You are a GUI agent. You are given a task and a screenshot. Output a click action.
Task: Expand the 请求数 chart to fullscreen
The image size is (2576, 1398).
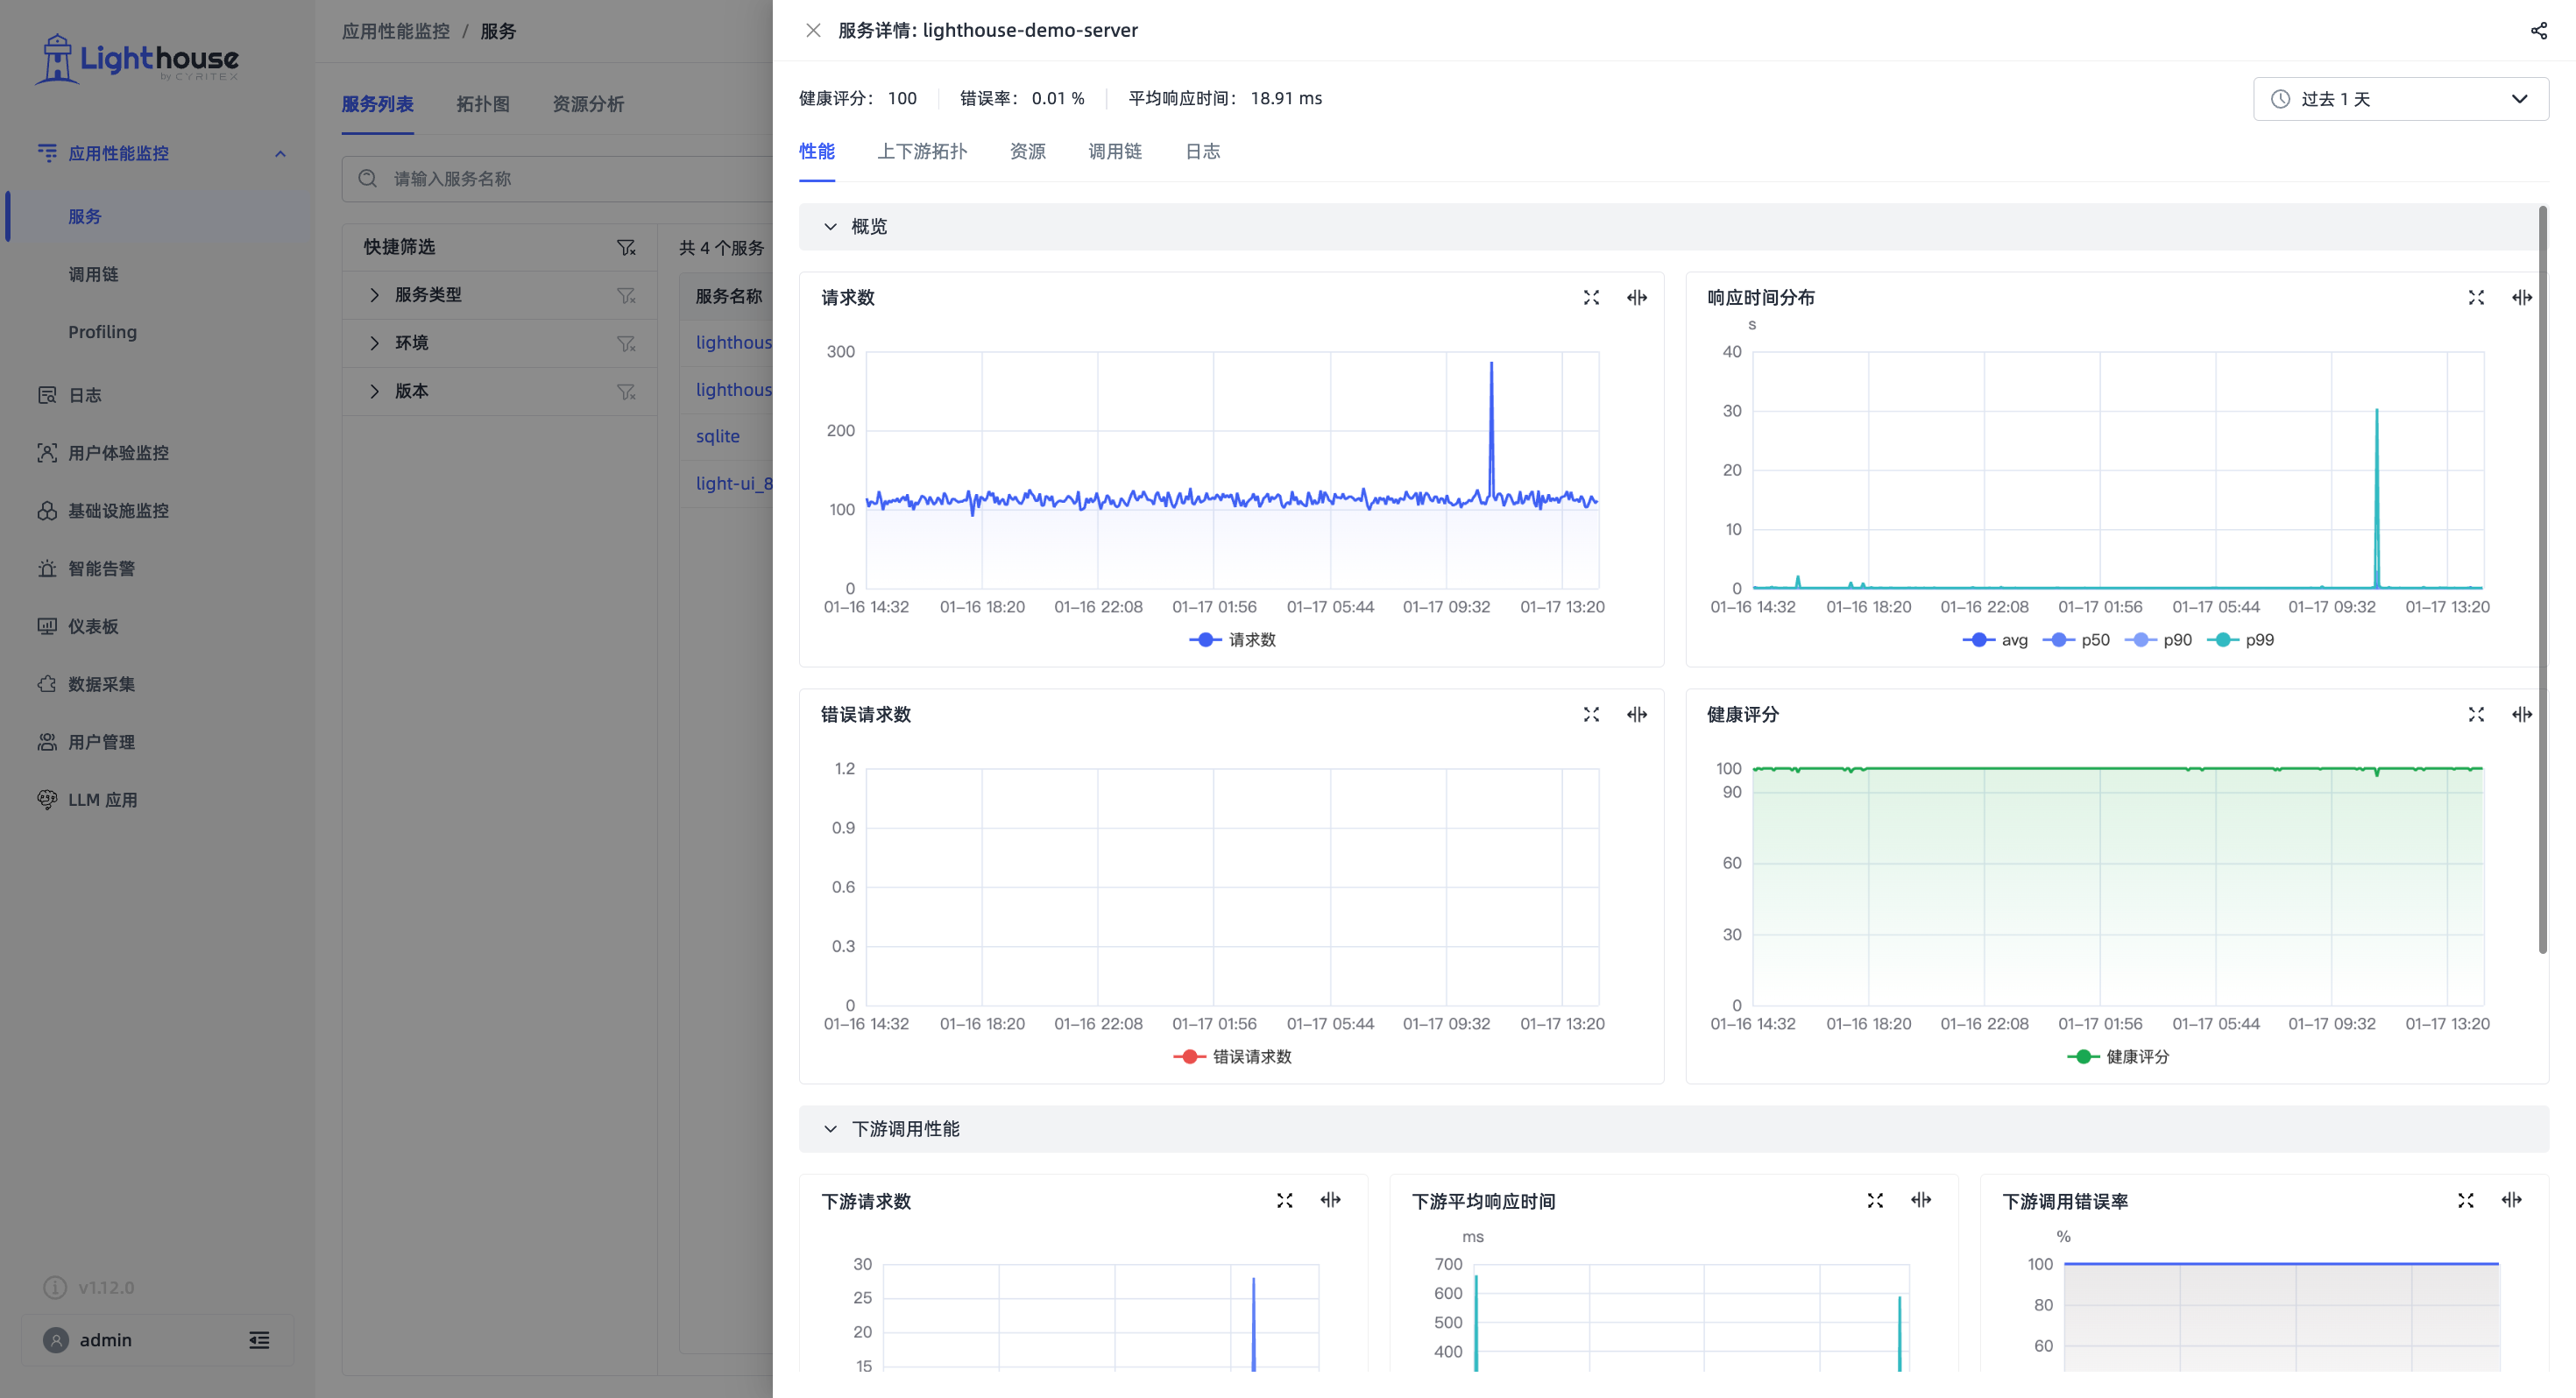(x=1591, y=297)
